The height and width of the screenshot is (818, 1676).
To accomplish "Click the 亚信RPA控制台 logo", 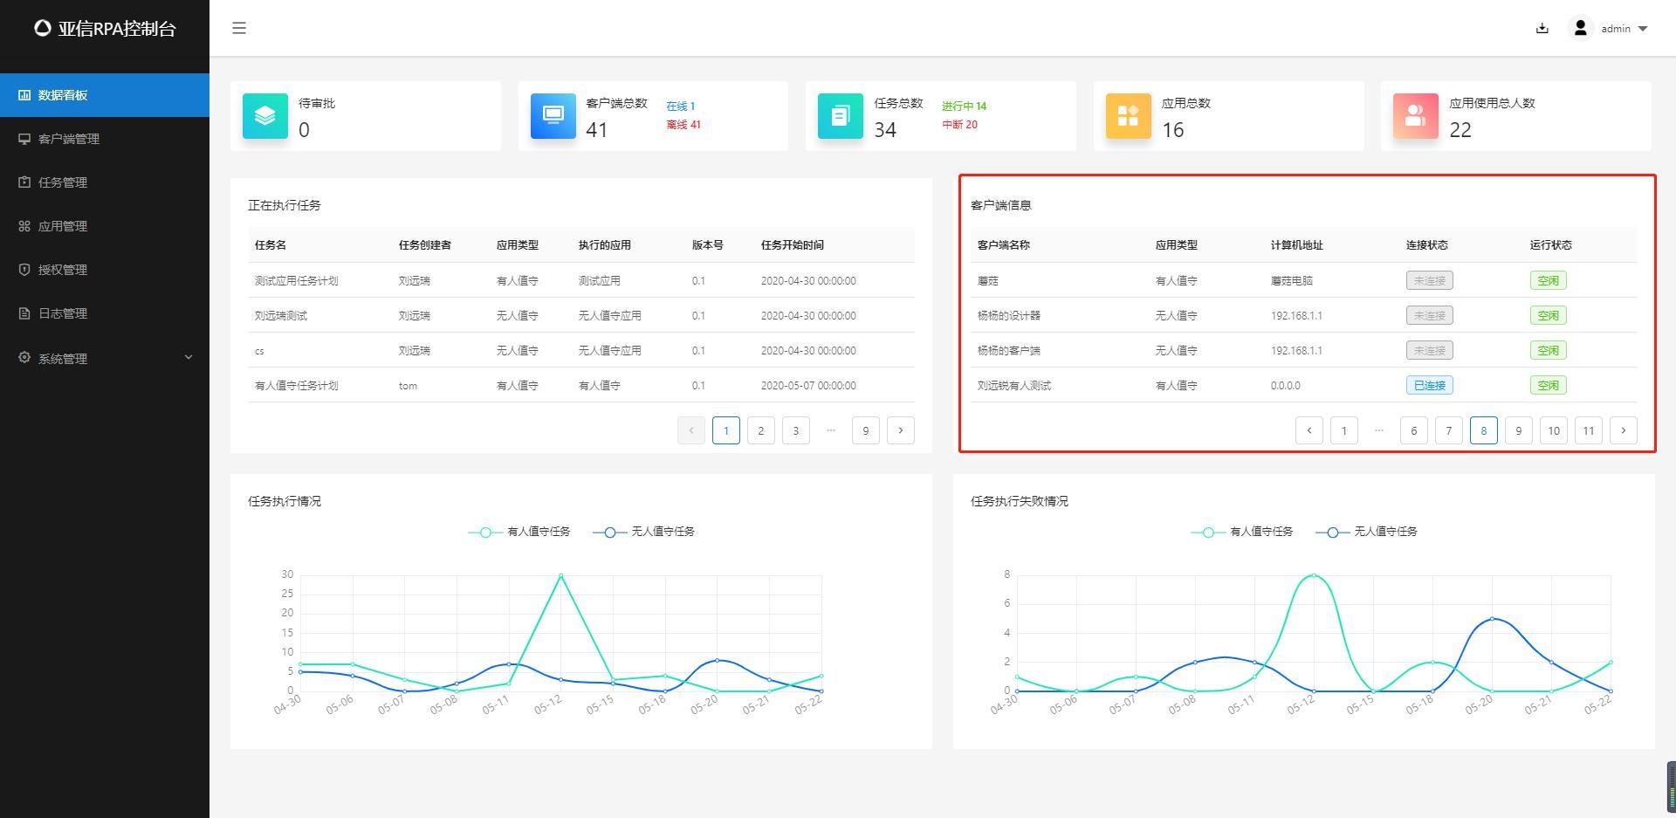I will [x=105, y=28].
